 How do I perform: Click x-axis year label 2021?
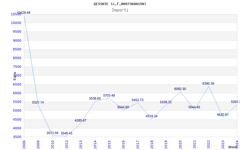pos(194,145)
